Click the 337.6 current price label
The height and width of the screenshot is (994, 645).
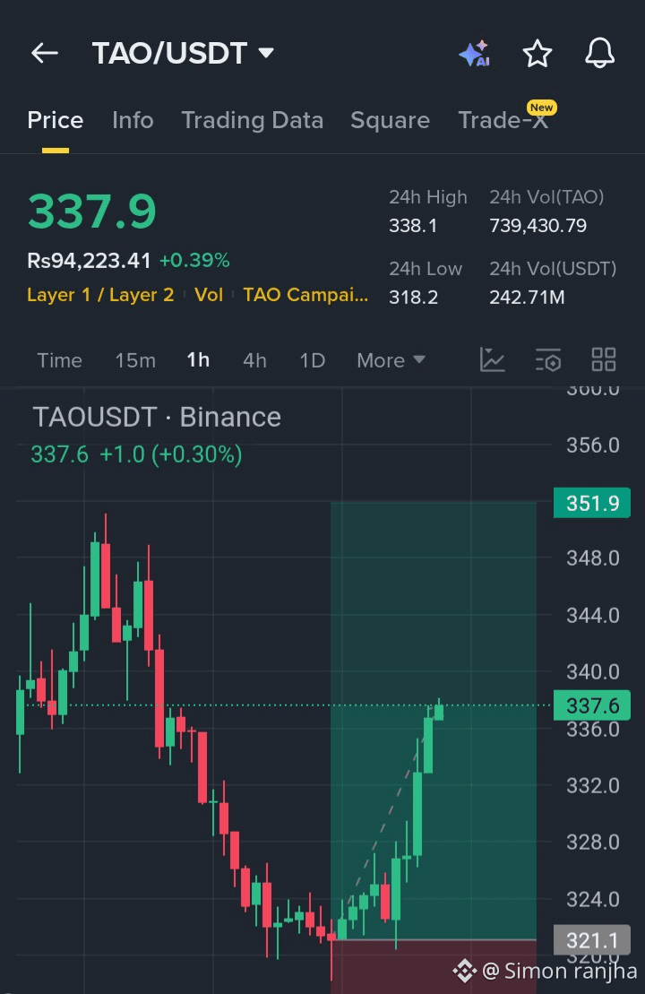(x=592, y=704)
